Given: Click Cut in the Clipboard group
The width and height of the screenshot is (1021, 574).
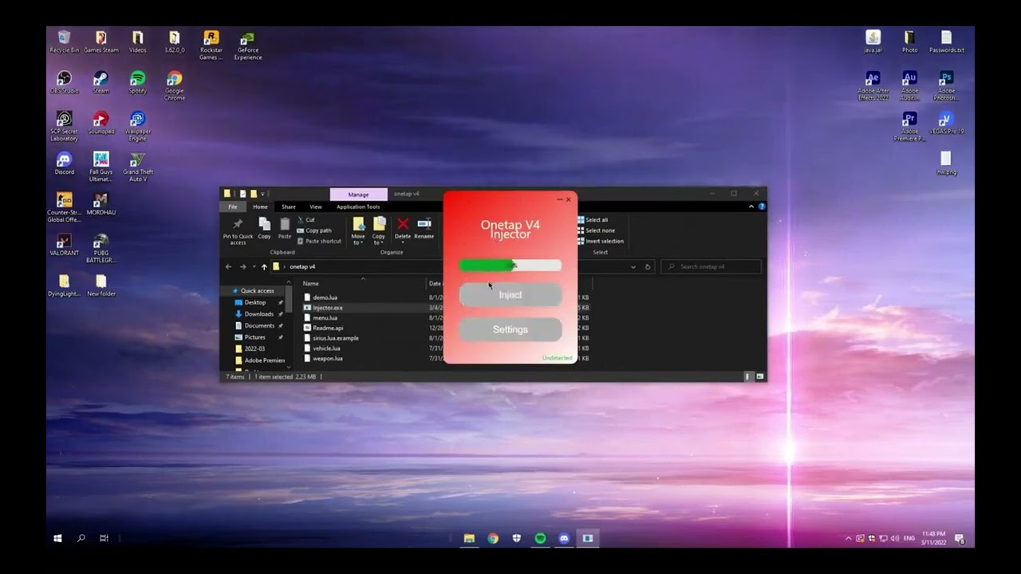Looking at the screenshot, I should 306,220.
